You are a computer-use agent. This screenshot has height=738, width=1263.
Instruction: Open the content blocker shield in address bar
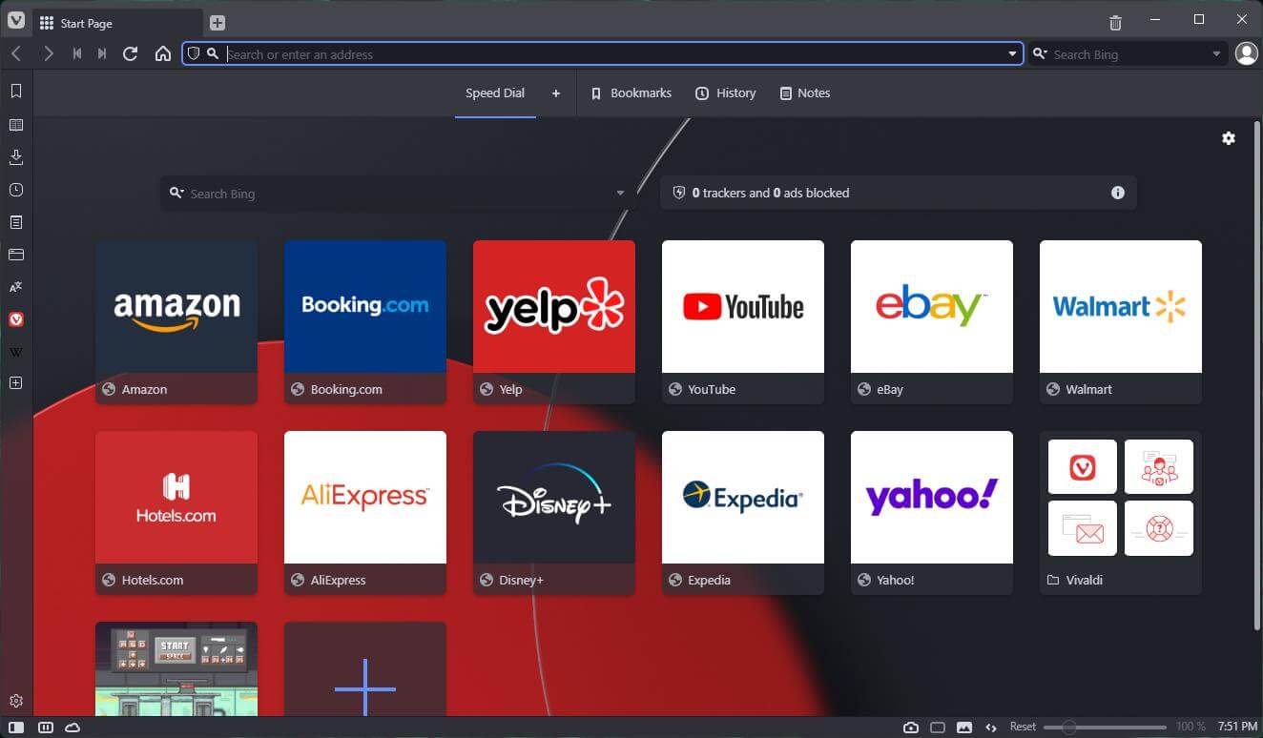tap(194, 54)
